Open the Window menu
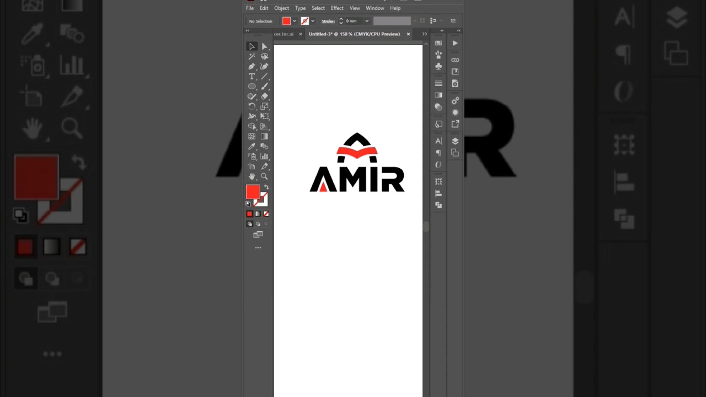The width and height of the screenshot is (706, 397). (375, 8)
